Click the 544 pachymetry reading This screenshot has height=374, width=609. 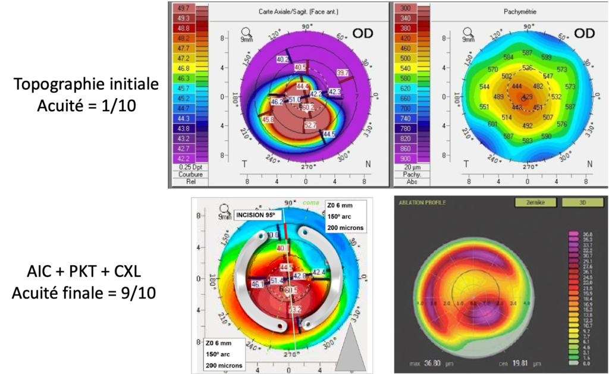pos(484,87)
